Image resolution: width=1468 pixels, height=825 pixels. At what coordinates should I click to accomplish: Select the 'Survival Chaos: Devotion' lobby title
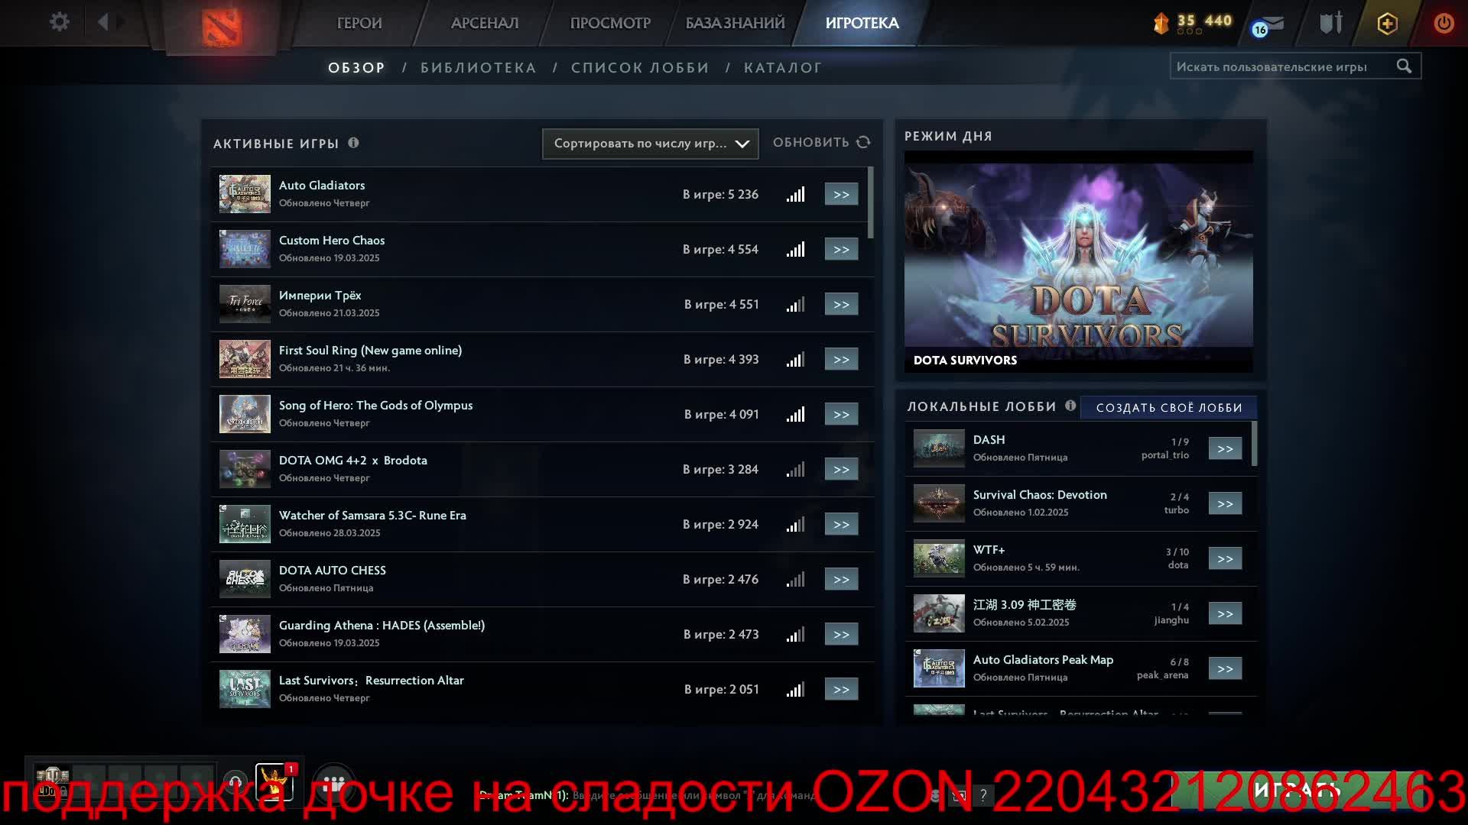pos(1040,495)
